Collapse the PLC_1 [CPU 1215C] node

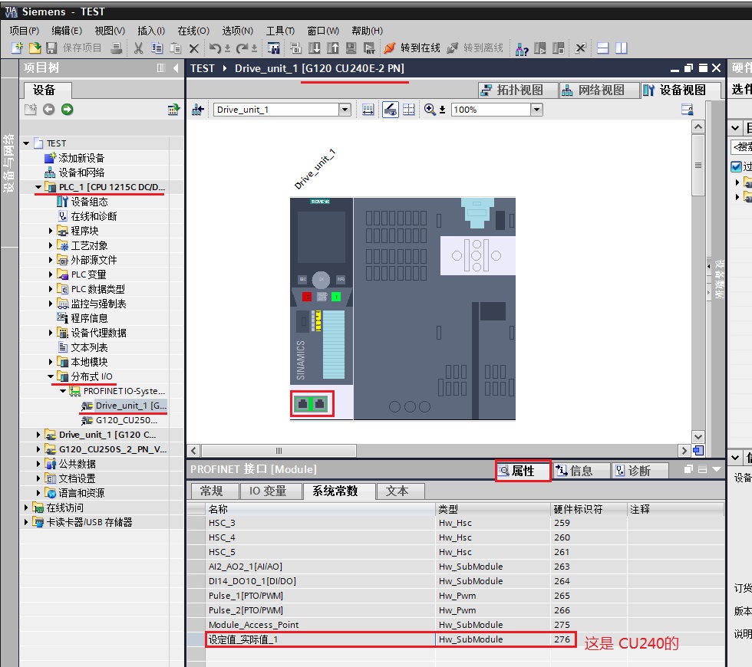pyautogui.click(x=38, y=187)
